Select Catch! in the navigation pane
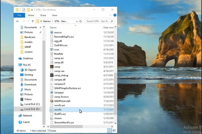Screen dimensions: 202x134 click(26, 122)
